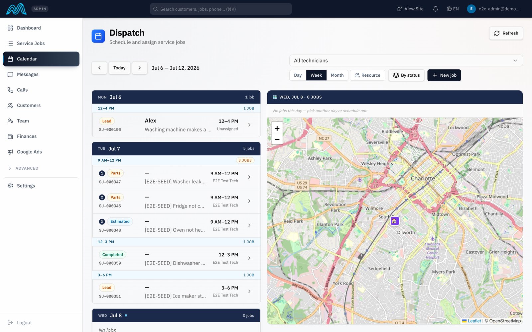Open Google Ads page
Image resolution: width=532 pixels, height=332 pixels.
[x=41, y=152]
